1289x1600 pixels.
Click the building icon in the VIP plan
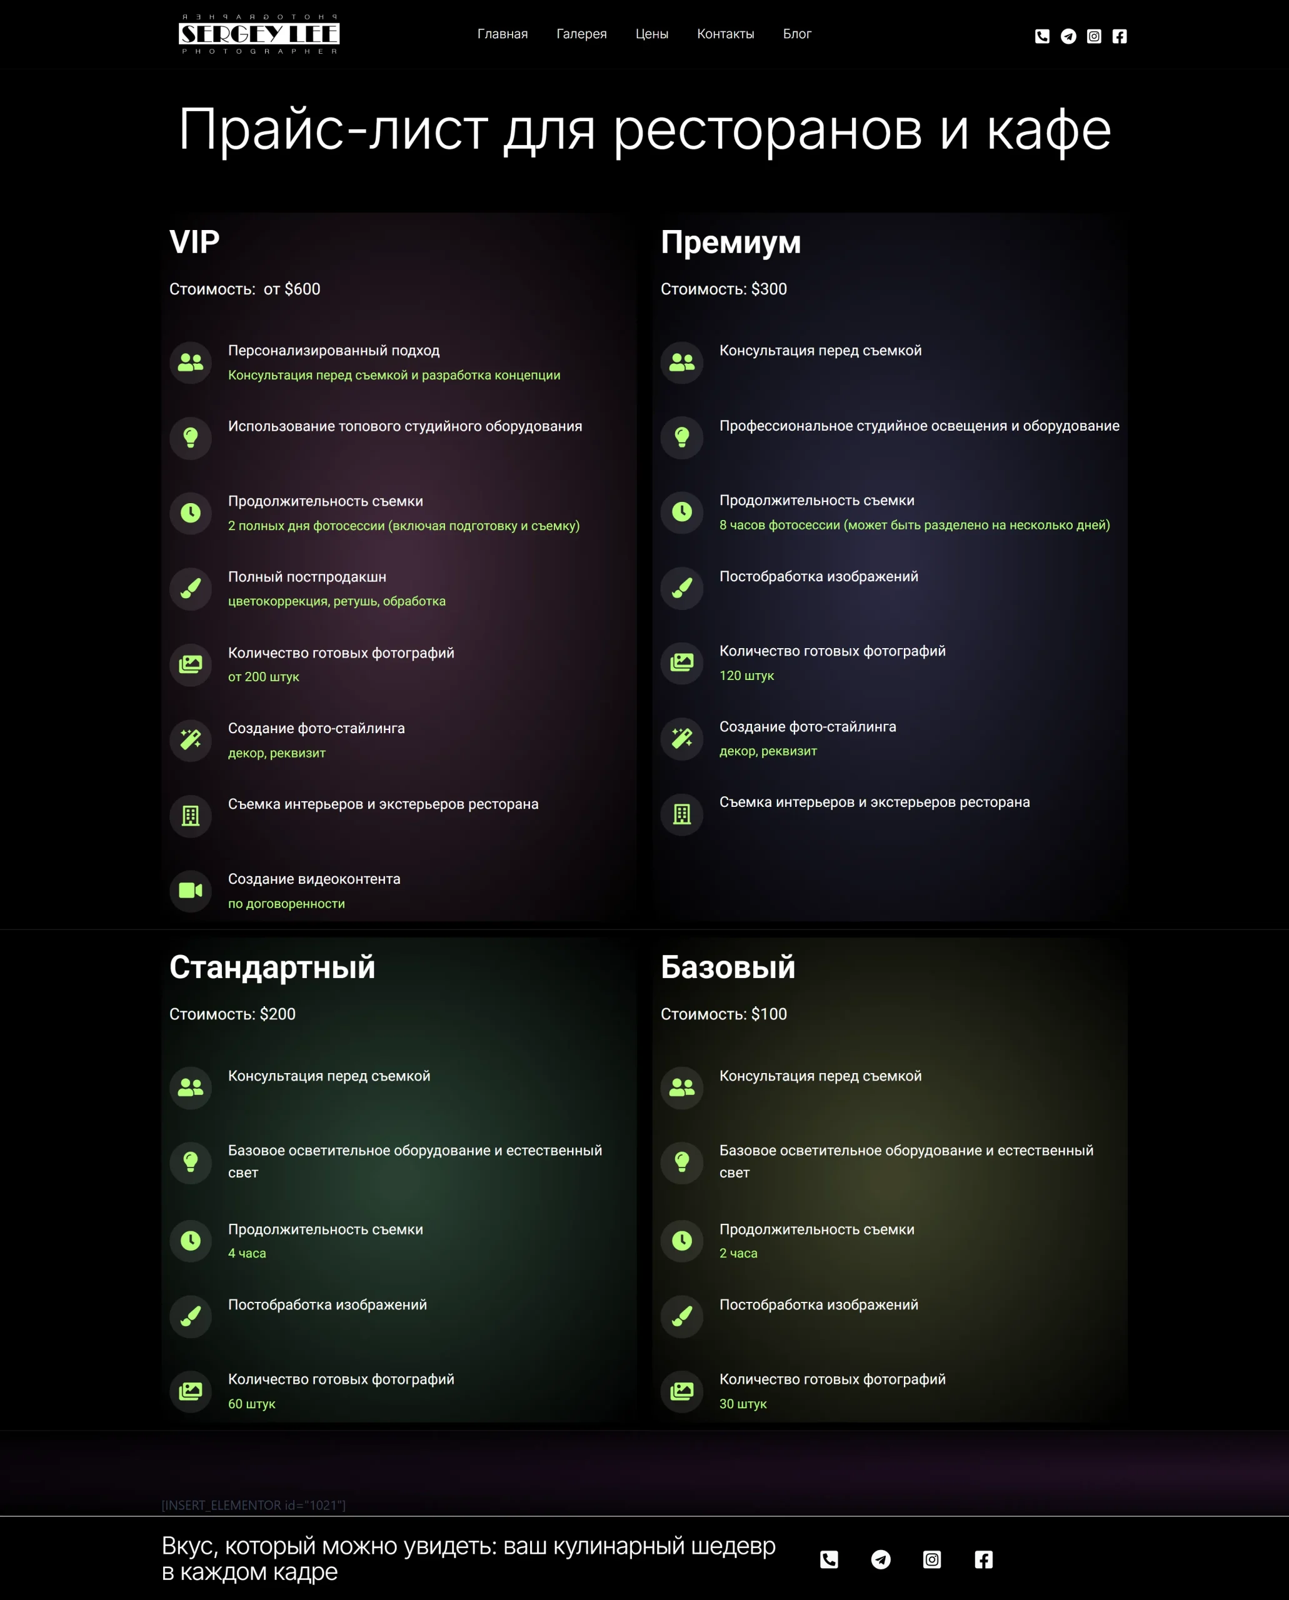(191, 816)
